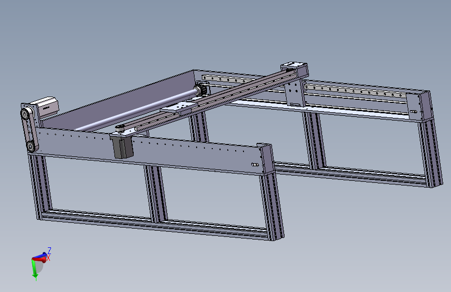The height and width of the screenshot is (292, 451).
Task: Select the bearing block at gantry far end
Action: [294, 69]
